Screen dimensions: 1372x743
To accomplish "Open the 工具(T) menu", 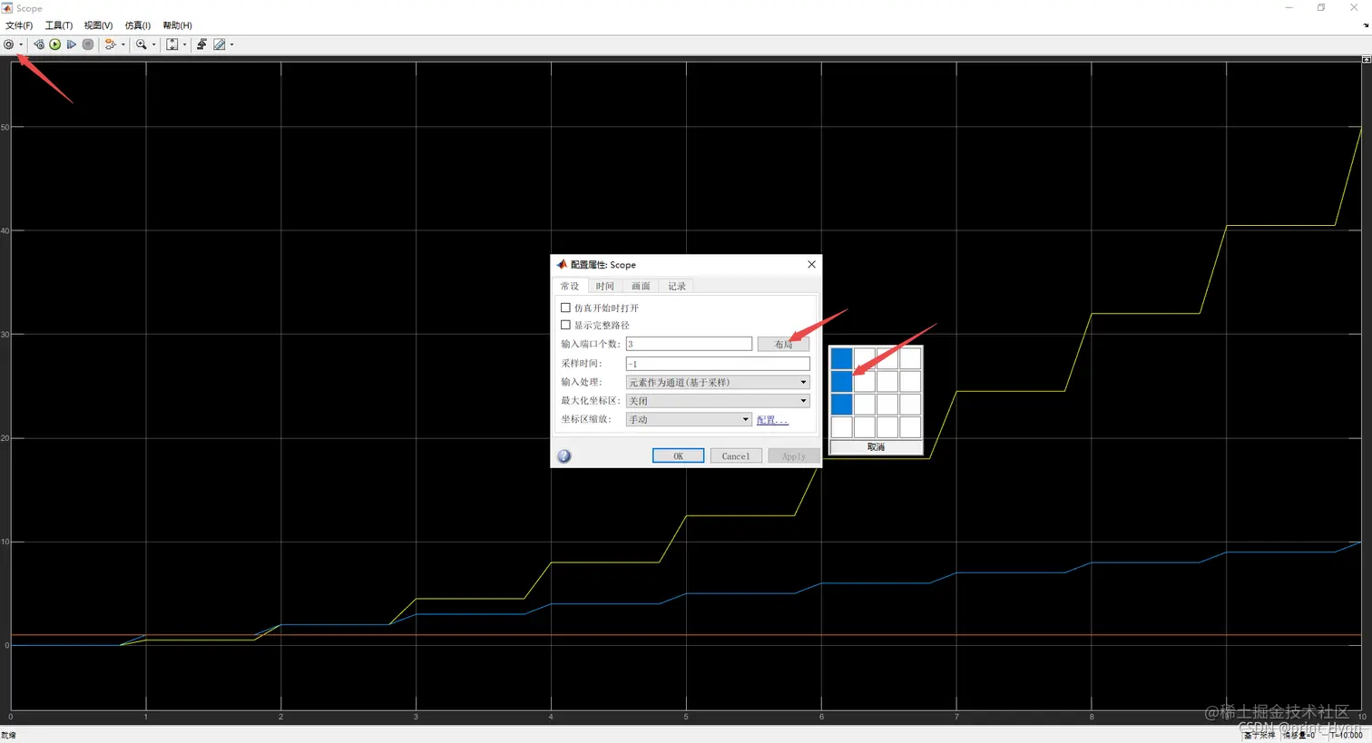I will click(59, 25).
